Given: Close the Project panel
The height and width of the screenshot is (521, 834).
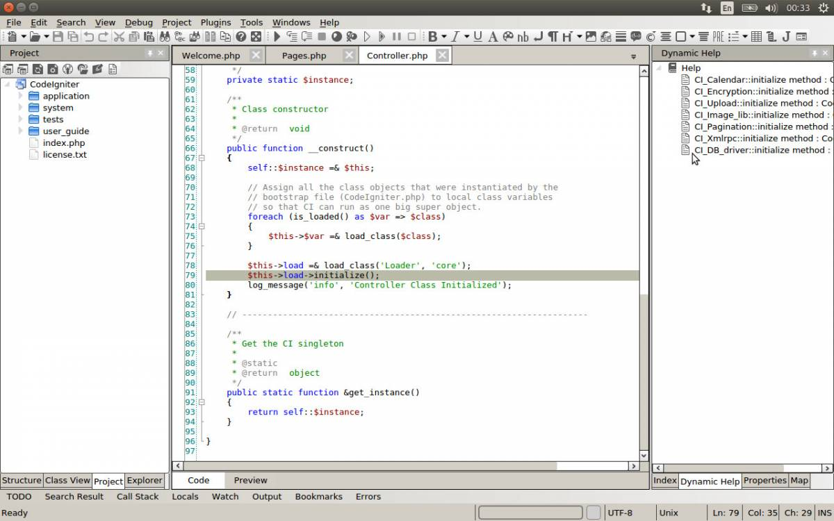Looking at the screenshot, I should [x=161, y=53].
